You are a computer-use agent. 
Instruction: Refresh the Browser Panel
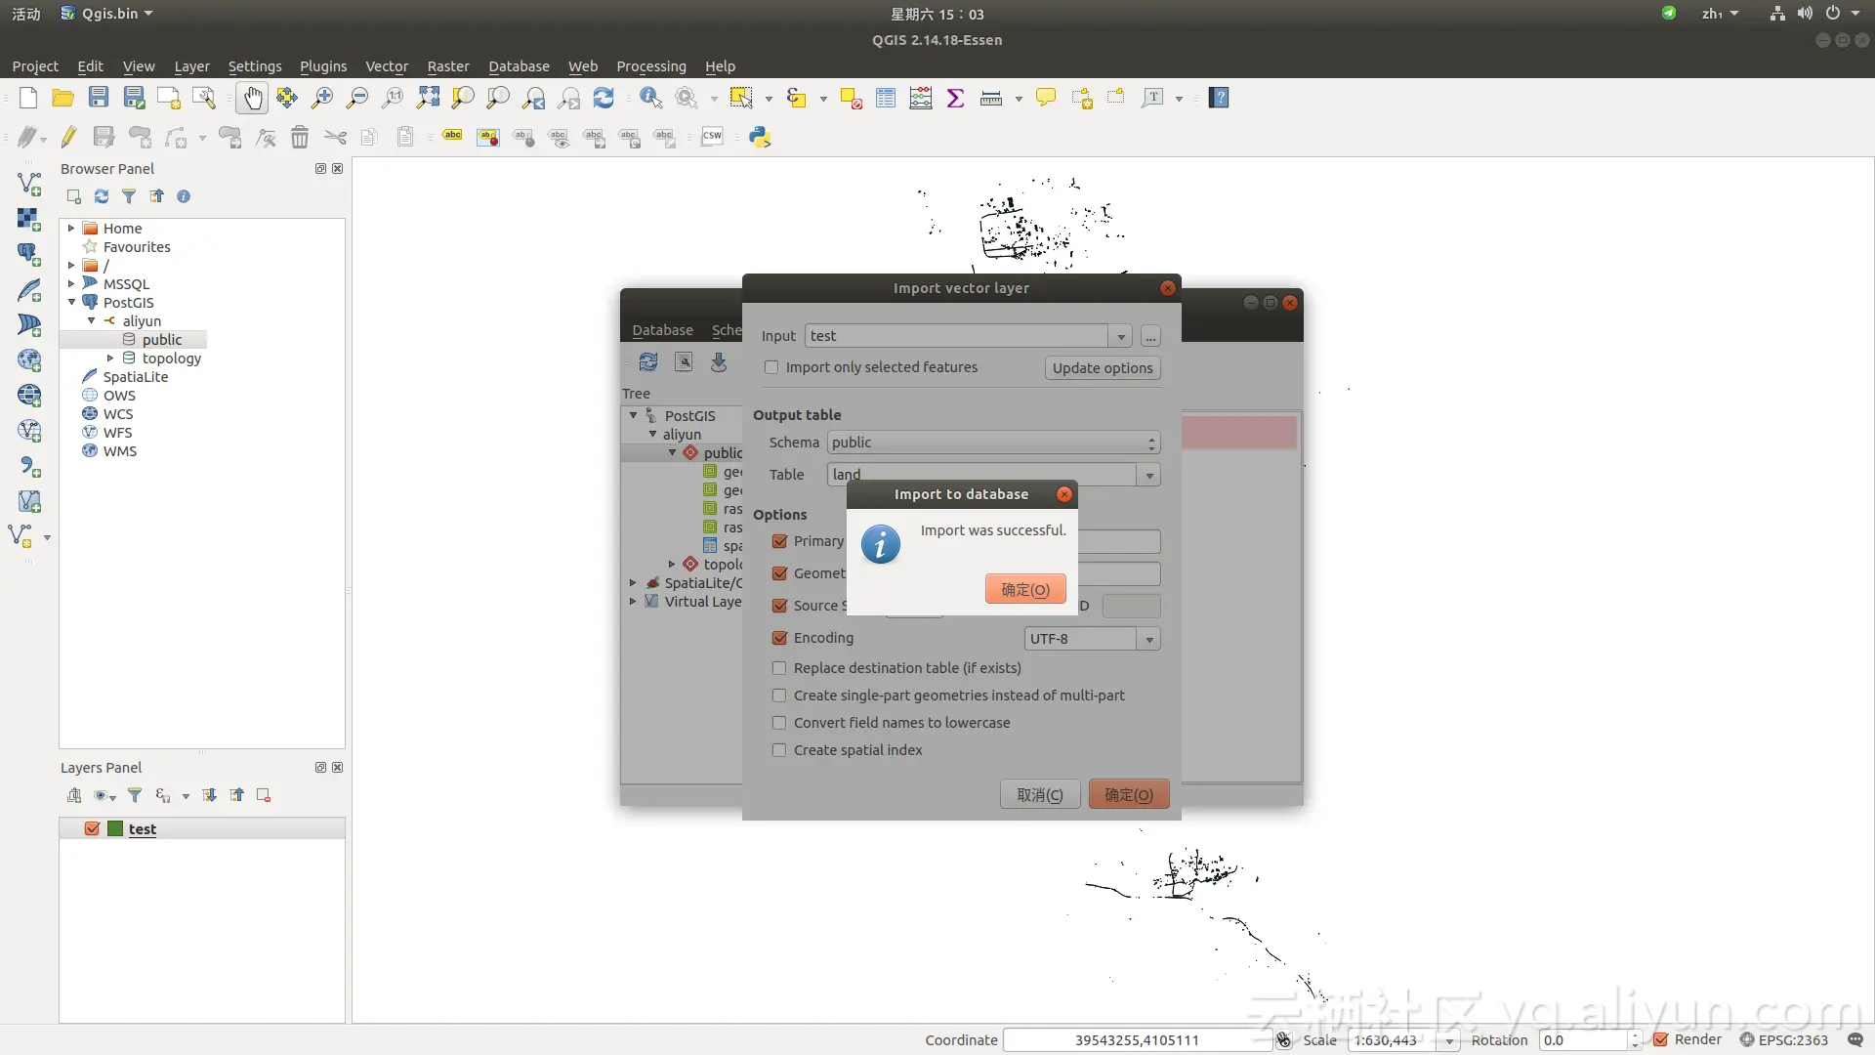coord(101,196)
